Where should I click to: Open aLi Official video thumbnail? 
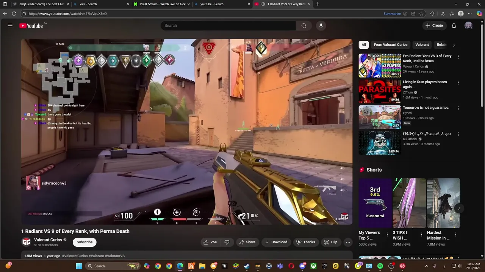point(380,143)
